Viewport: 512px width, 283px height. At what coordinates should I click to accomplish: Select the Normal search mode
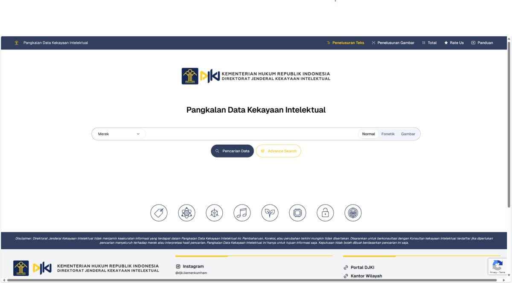point(369,134)
